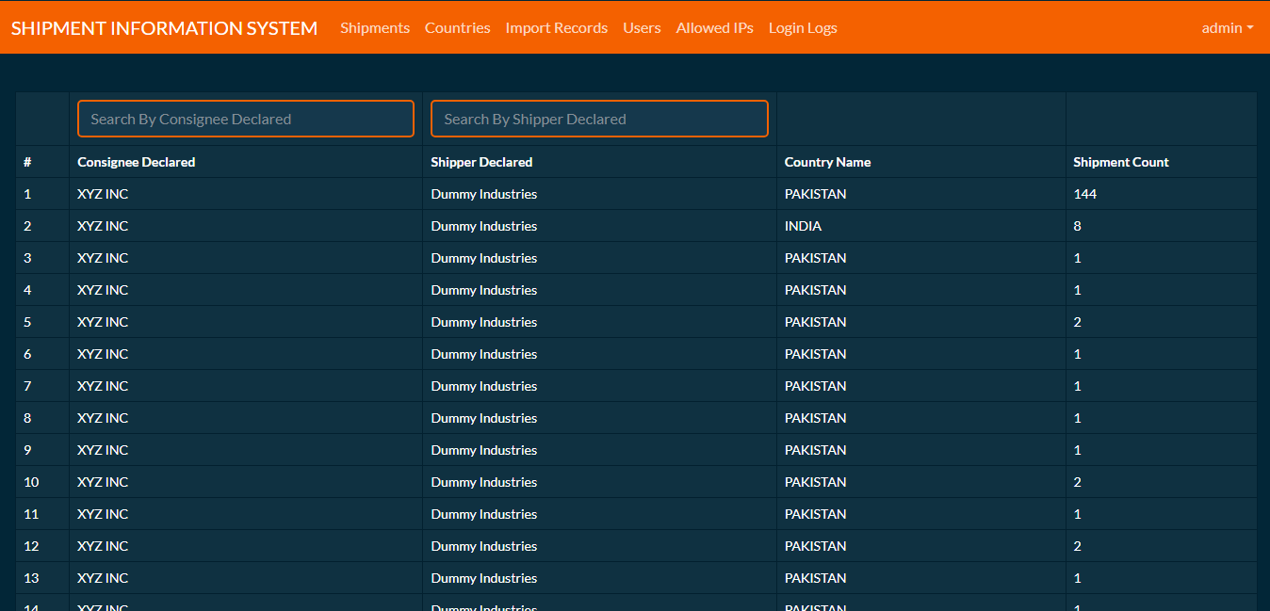Select the INDIA country cell
The height and width of the screenshot is (611, 1270).
(x=803, y=226)
